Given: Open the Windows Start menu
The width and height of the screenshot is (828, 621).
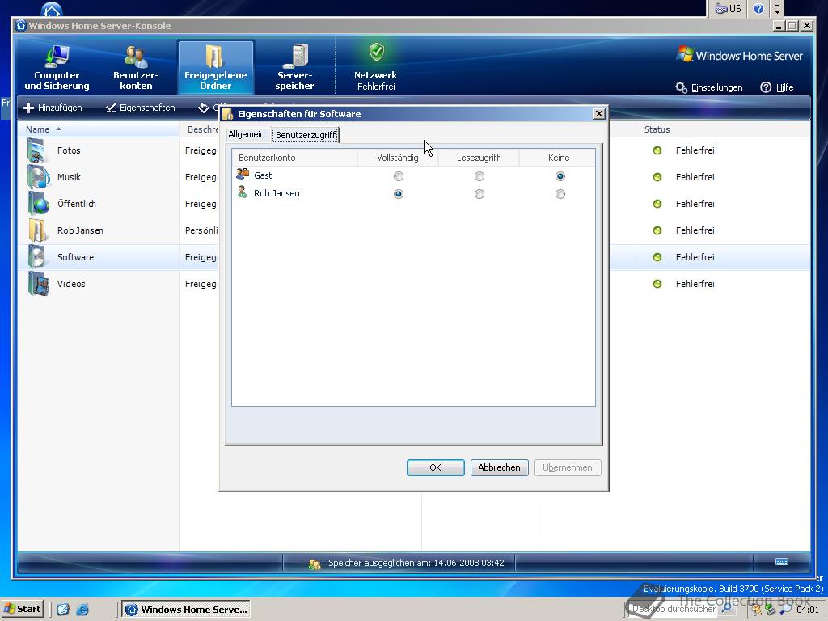Looking at the screenshot, I should [x=23, y=609].
